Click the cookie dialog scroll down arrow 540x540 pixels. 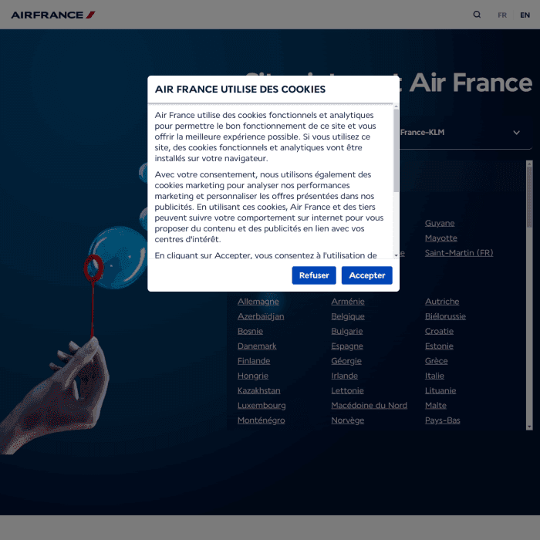[x=396, y=255]
